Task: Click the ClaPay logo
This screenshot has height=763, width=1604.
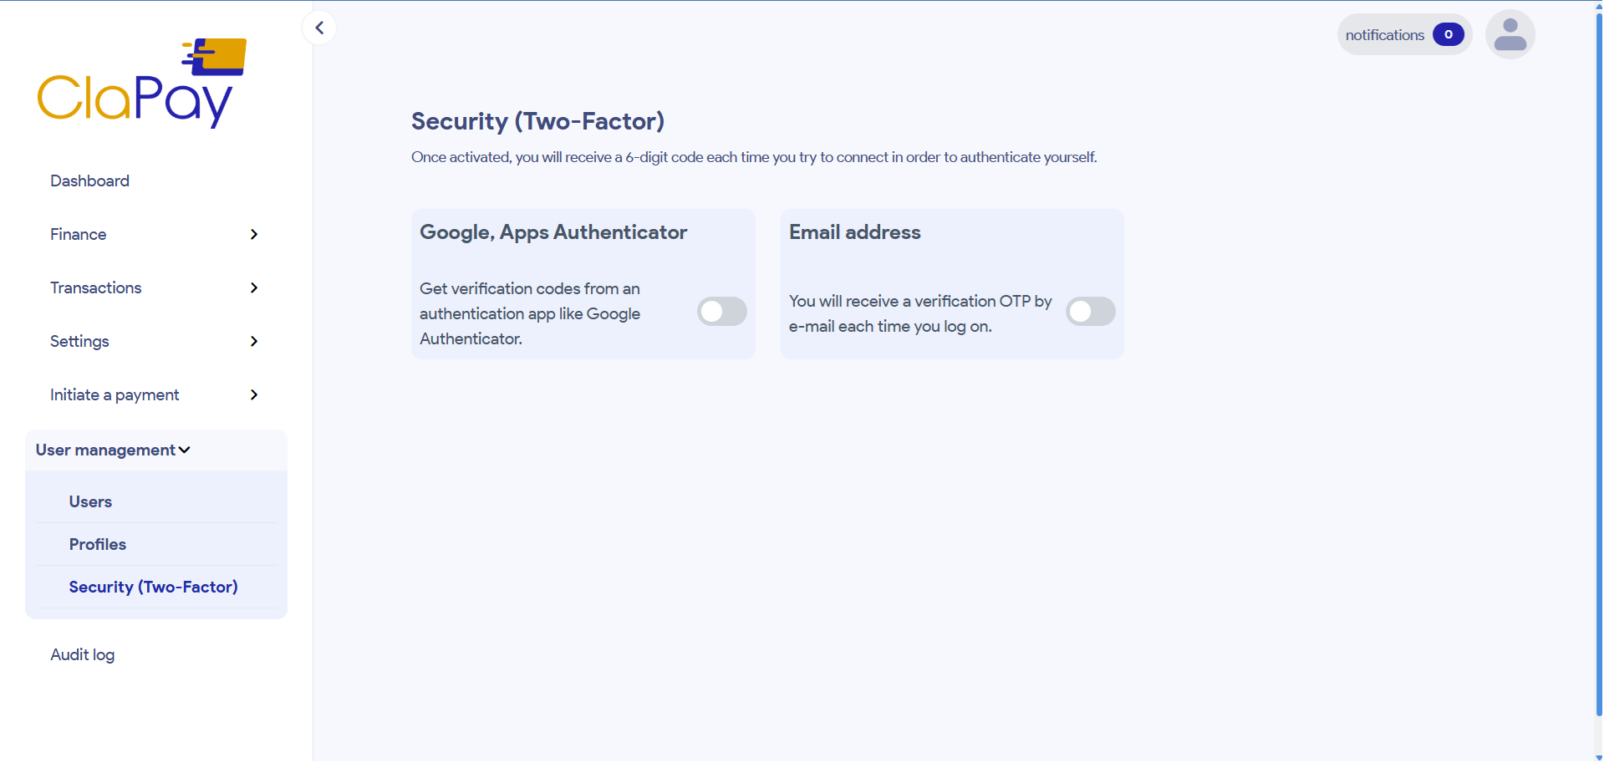Action: tap(142, 84)
